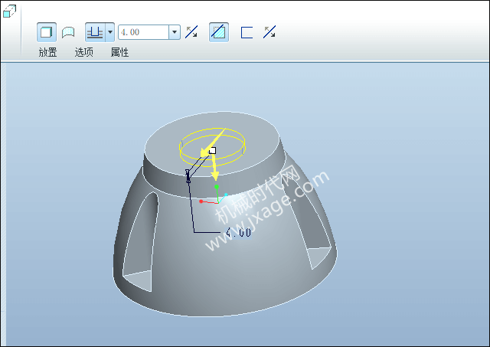This screenshot has width=490, height=347.
Task: Click the red coordinate axis point
Action: tap(201, 201)
